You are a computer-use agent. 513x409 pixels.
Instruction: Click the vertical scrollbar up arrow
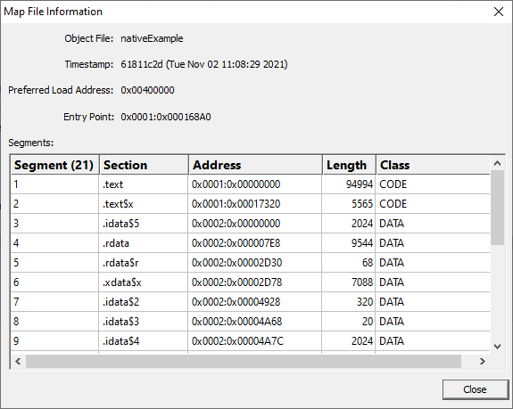tap(497, 163)
